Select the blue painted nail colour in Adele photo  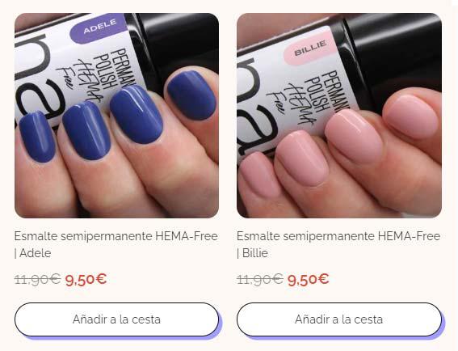tap(137, 115)
